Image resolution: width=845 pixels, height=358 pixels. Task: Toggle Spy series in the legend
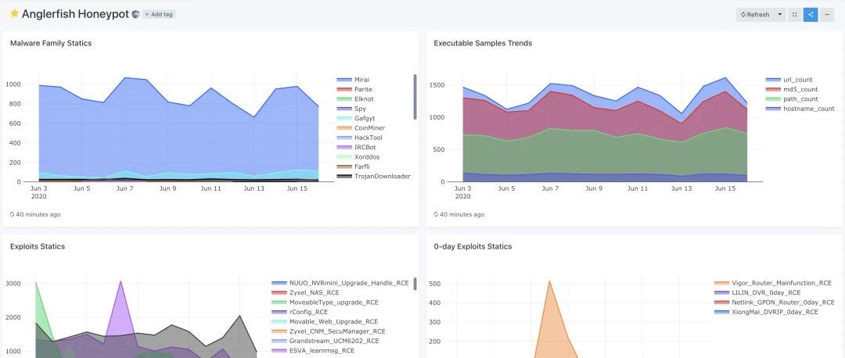point(351,109)
